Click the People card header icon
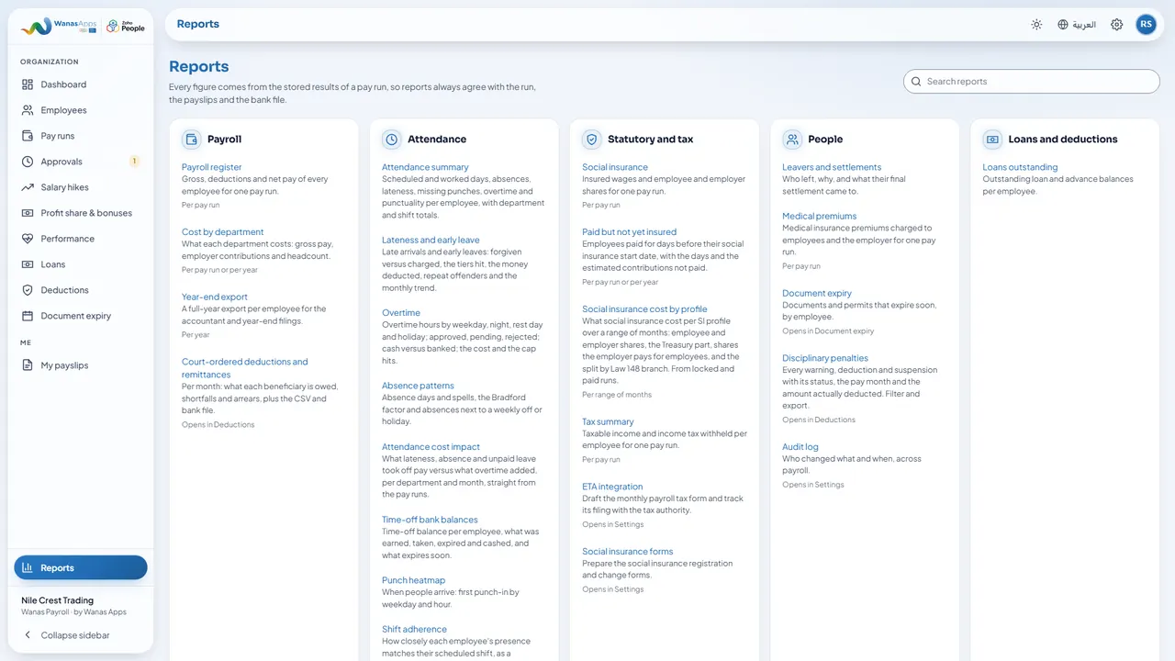This screenshot has height=661, width=1175. pos(792,140)
